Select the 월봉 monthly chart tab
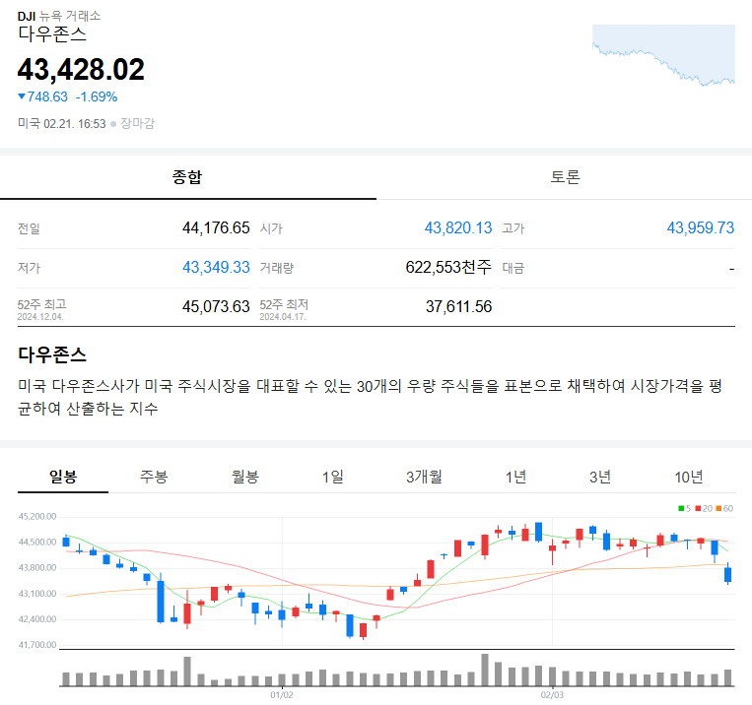 pyautogui.click(x=245, y=477)
